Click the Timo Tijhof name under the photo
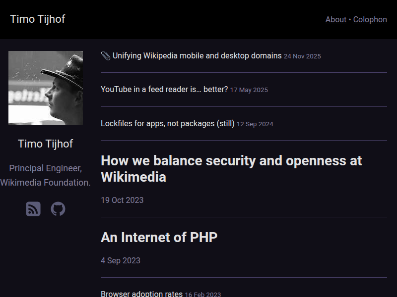 click(x=46, y=144)
